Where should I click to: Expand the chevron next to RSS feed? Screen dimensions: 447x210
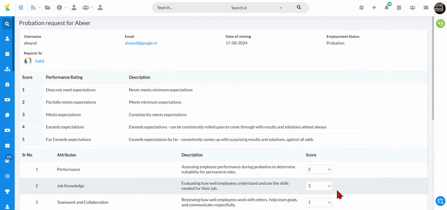point(39,8)
